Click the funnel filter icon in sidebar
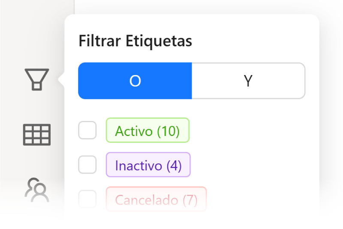Image resolution: width=343 pixels, height=229 pixels. click(37, 79)
